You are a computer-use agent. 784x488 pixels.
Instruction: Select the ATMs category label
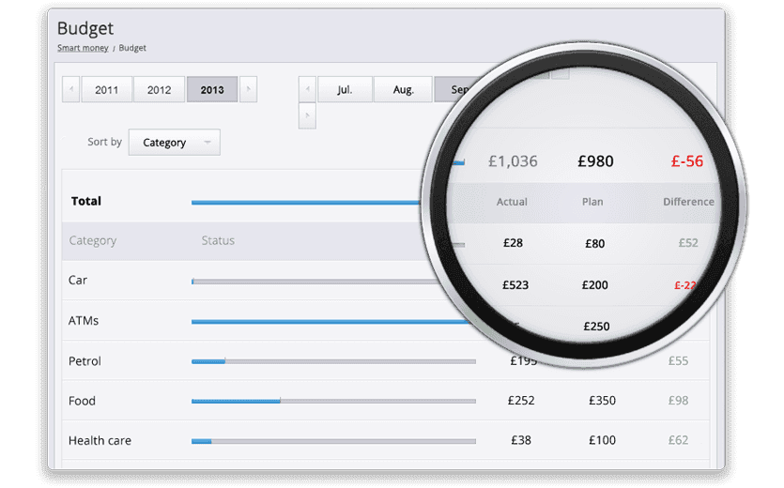click(84, 321)
